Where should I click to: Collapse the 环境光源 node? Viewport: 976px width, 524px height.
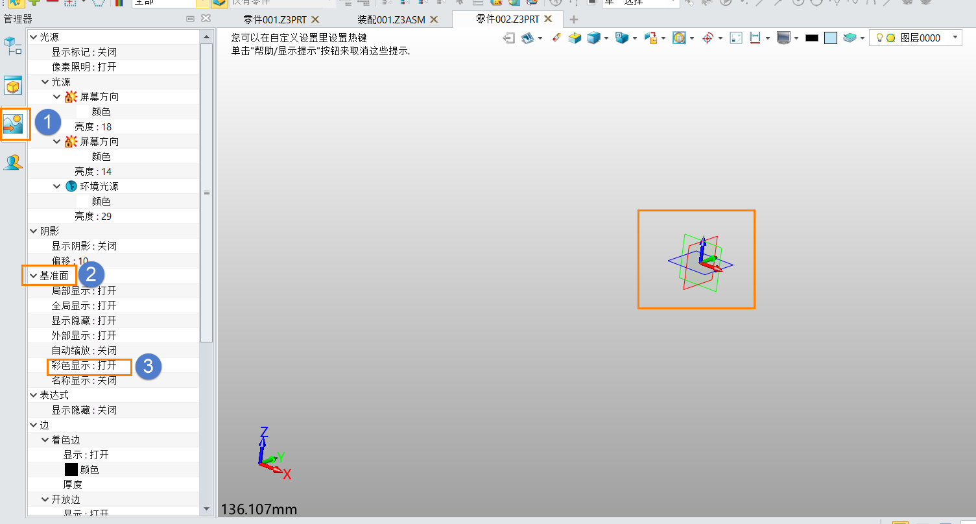[57, 186]
